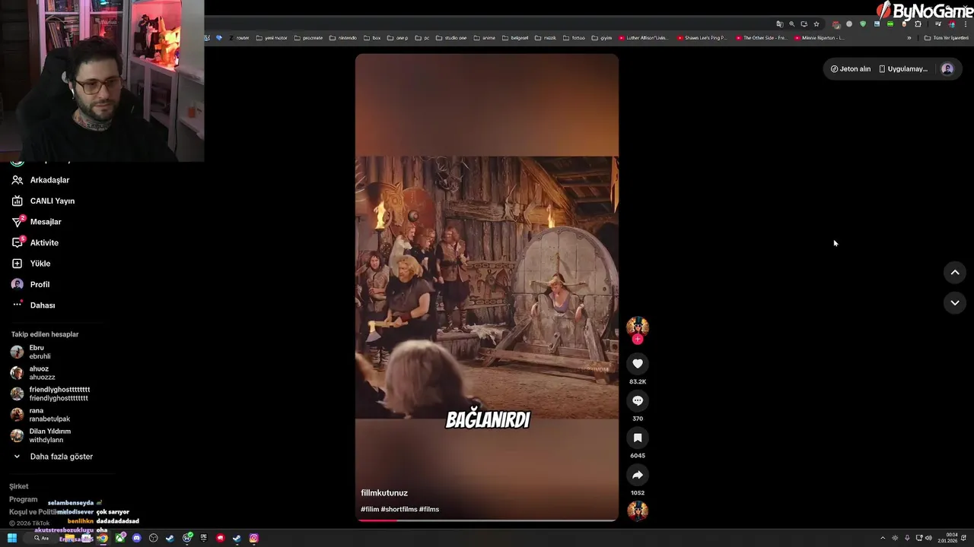Viewport: 974px width, 547px height.
Task: Click the Arkadaşlar people icon
Action: [17, 180]
